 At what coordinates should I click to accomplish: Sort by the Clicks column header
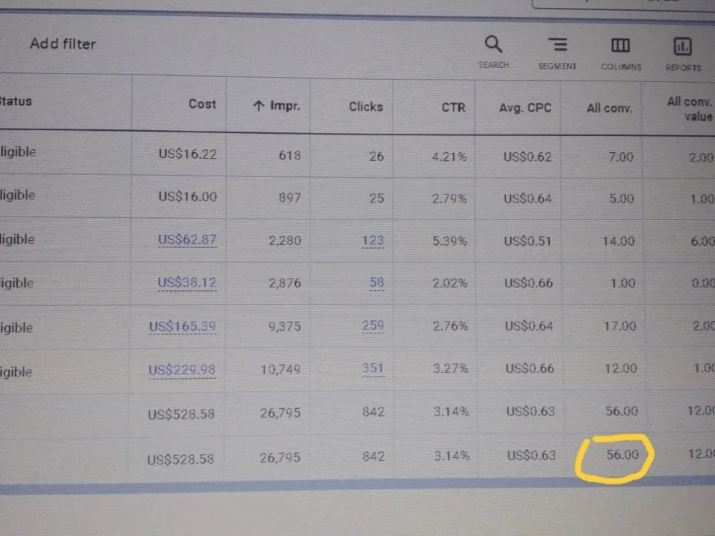pyautogui.click(x=365, y=106)
